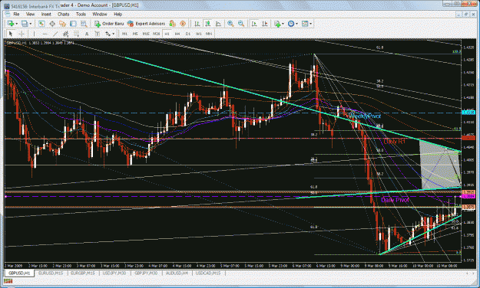Open the Window menu
This screenshot has width=480, height=288.
tap(100, 14)
